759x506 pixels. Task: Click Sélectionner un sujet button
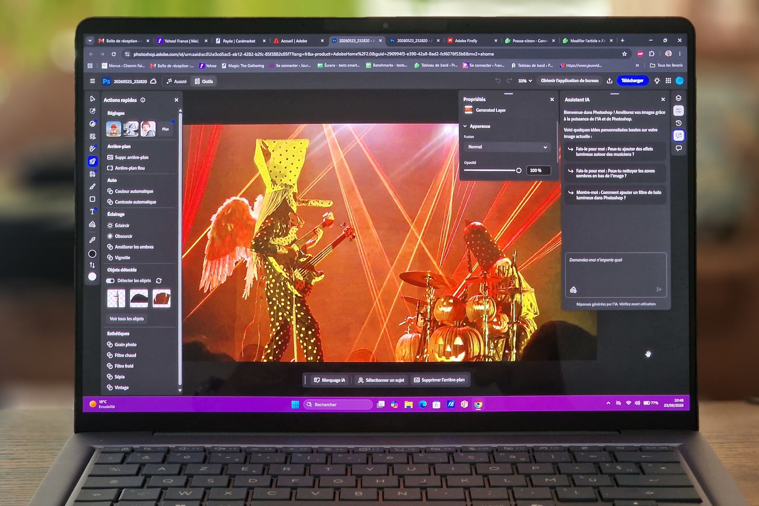point(381,380)
